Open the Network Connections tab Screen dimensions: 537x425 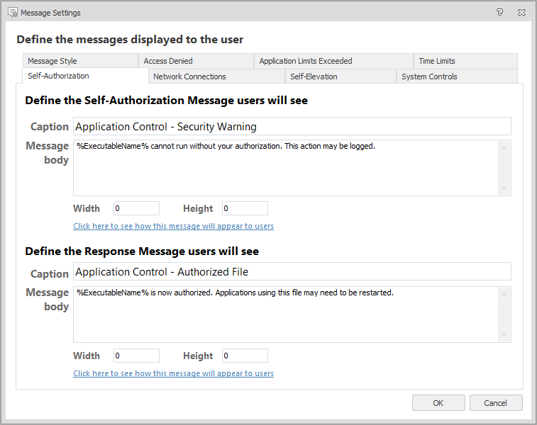189,76
